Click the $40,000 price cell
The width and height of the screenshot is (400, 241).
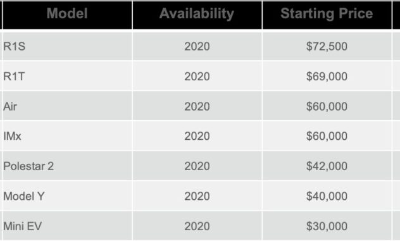click(327, 196)
